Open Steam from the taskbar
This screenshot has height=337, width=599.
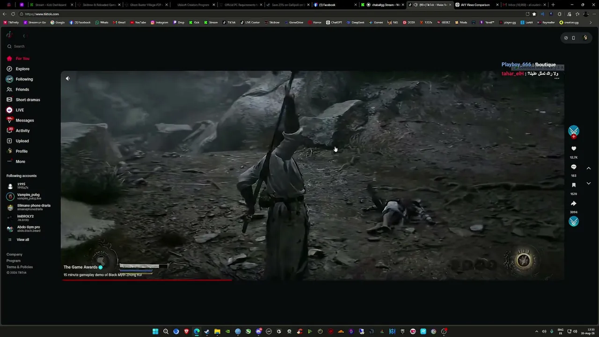[x=207, y=331]
